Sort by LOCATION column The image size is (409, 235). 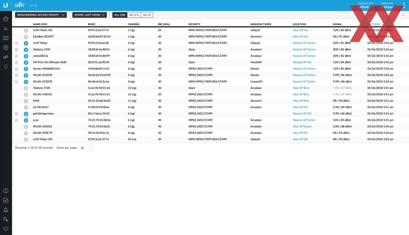(299, 24)
